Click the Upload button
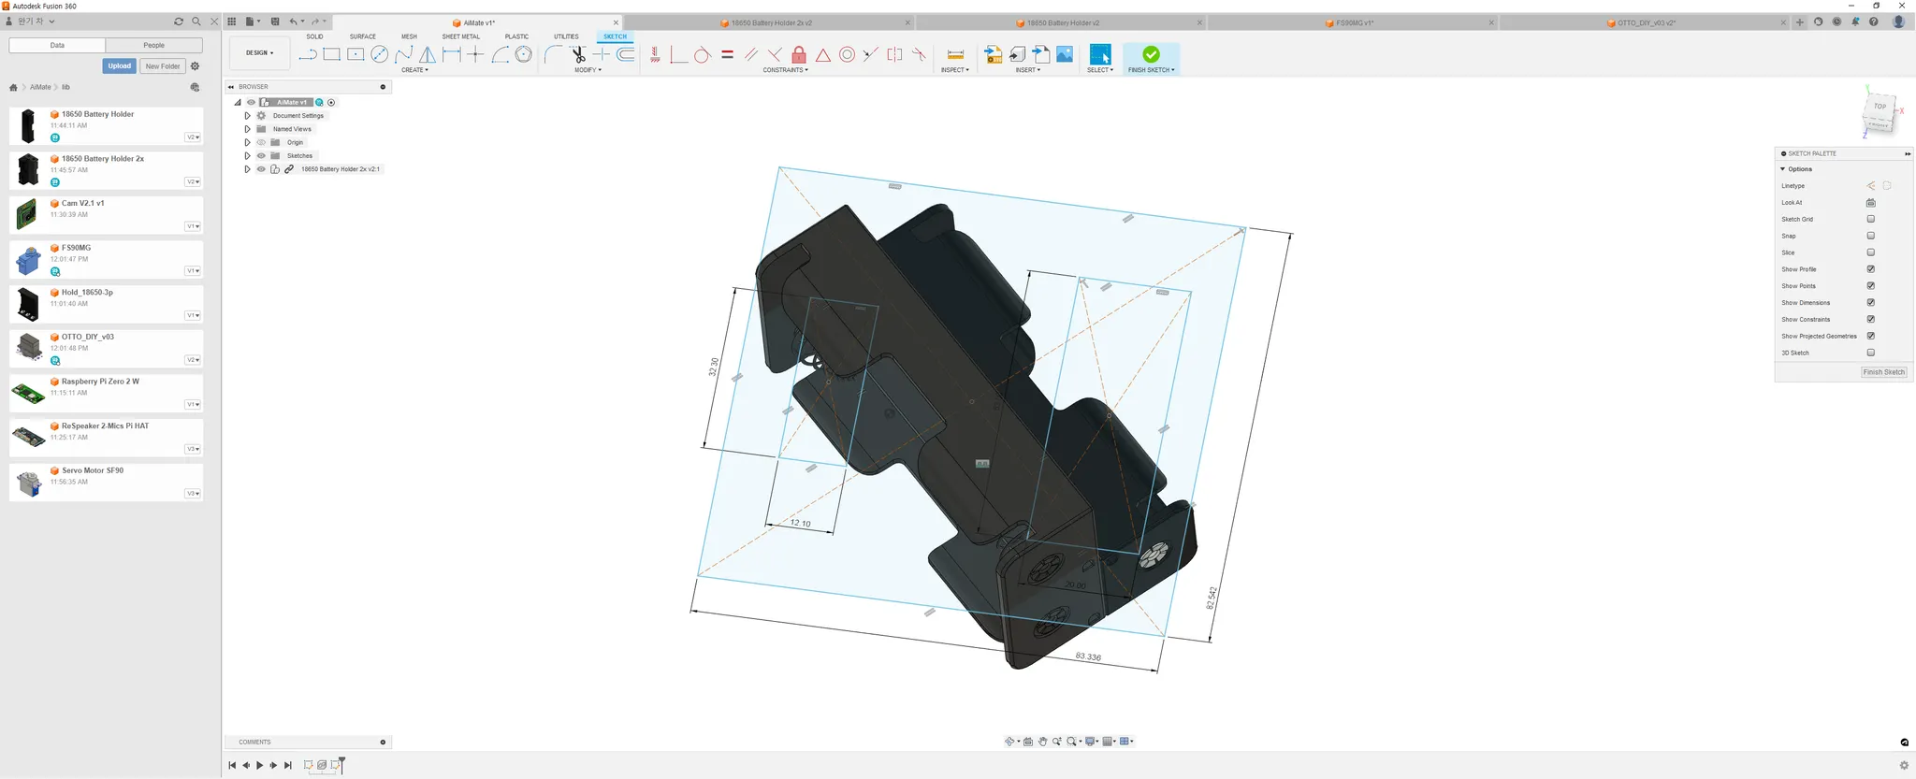Viewport: 1916px width, 779px height. pos(119,66)
